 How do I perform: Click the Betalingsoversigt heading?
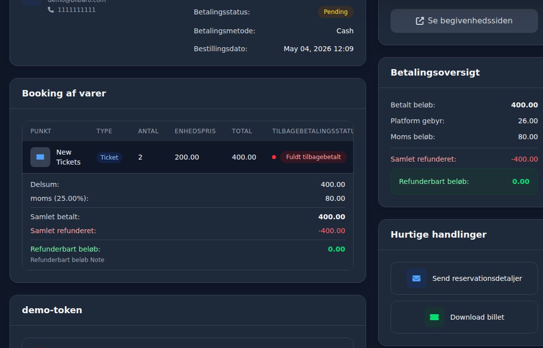pos(435,73)
